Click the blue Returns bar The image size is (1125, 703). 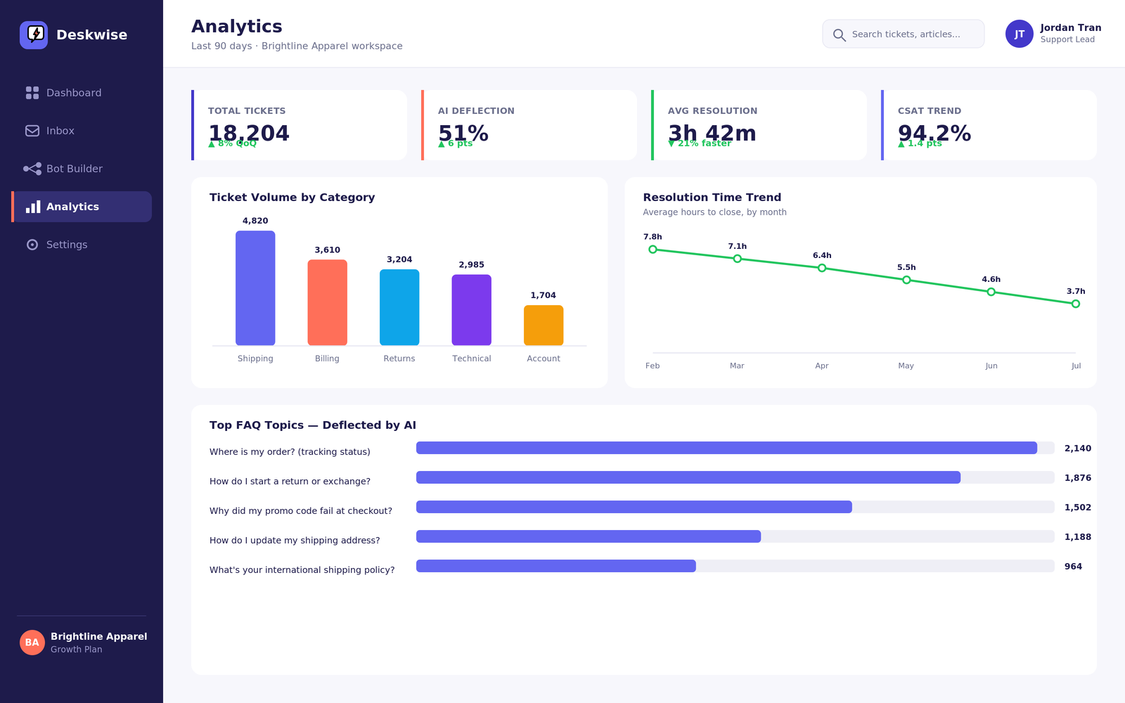click(x=399, y=307)
